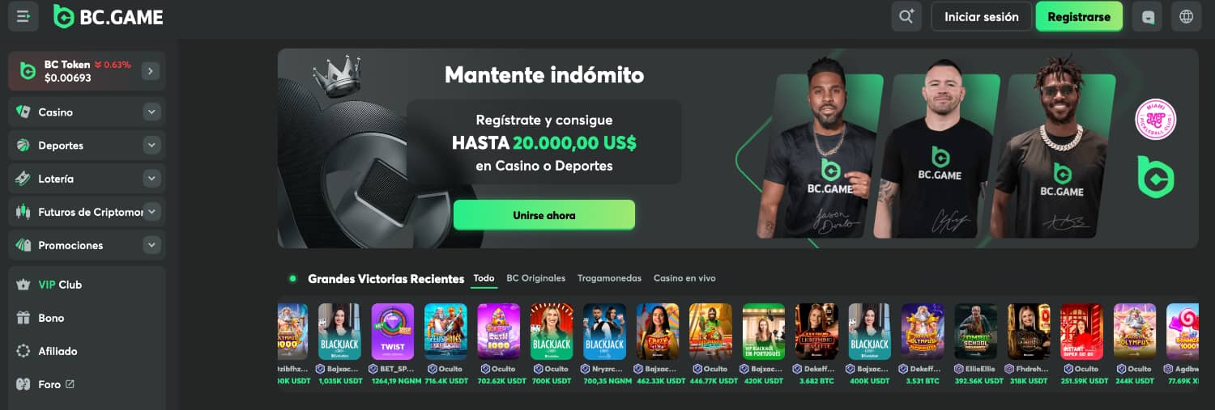The image size is (1215, 410).
Task: Open the Bono gift icon
Action: (x=23, y=318)
